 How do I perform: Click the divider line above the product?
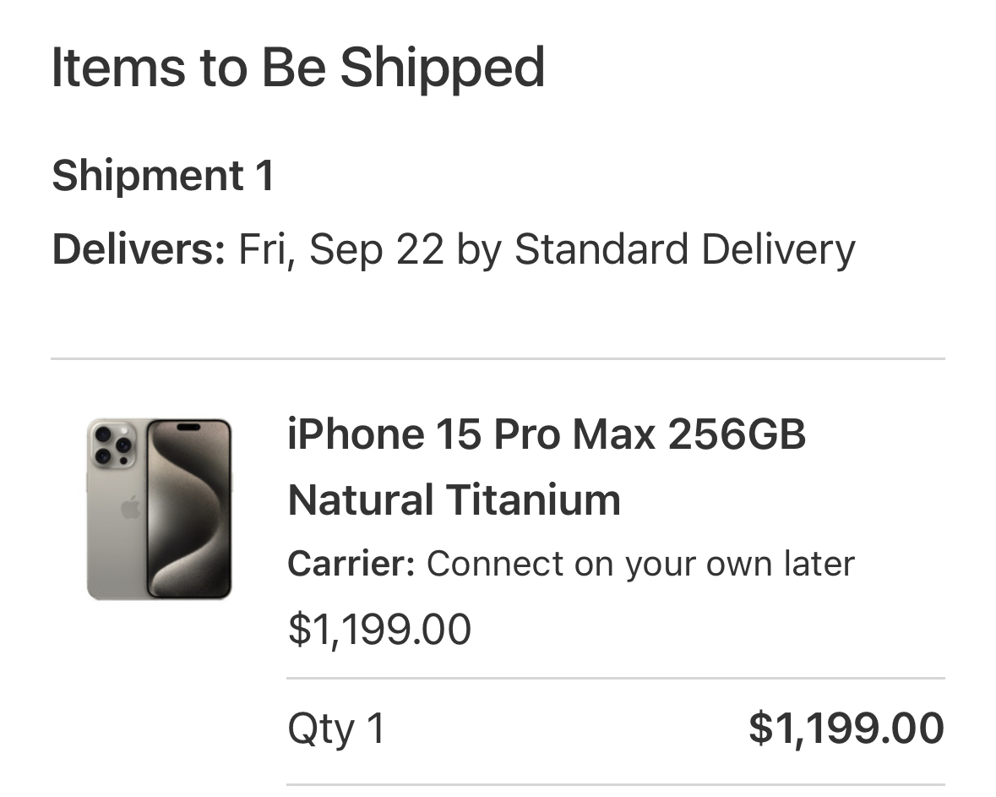(x=498, y=359)
